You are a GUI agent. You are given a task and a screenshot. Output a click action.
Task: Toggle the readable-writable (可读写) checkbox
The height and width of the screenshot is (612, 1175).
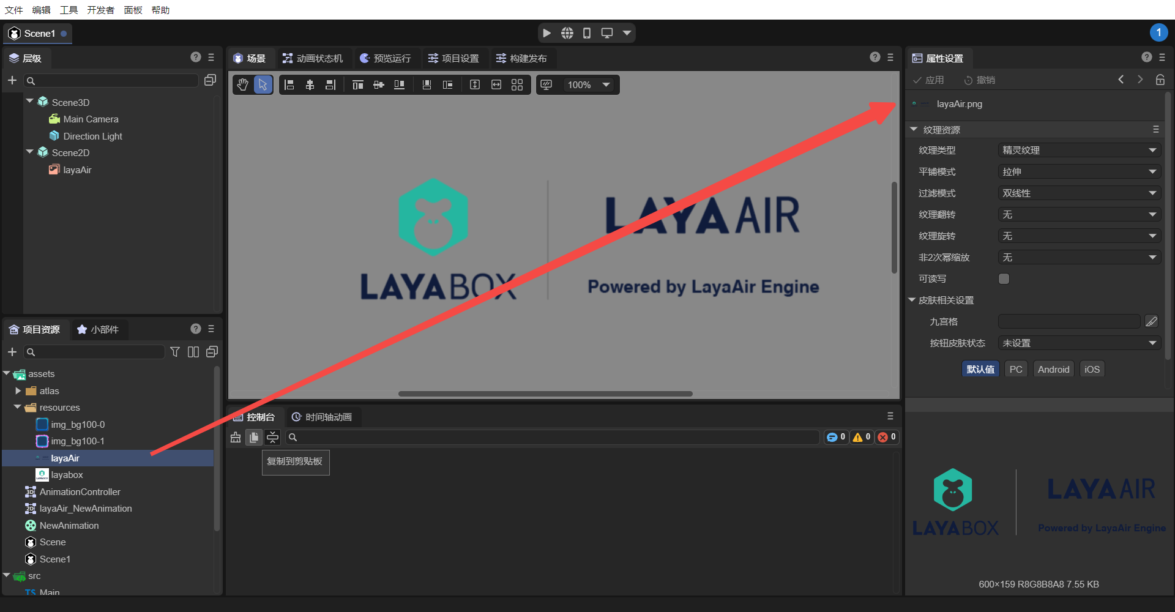pyautogui.click(x=1004, y=278)
